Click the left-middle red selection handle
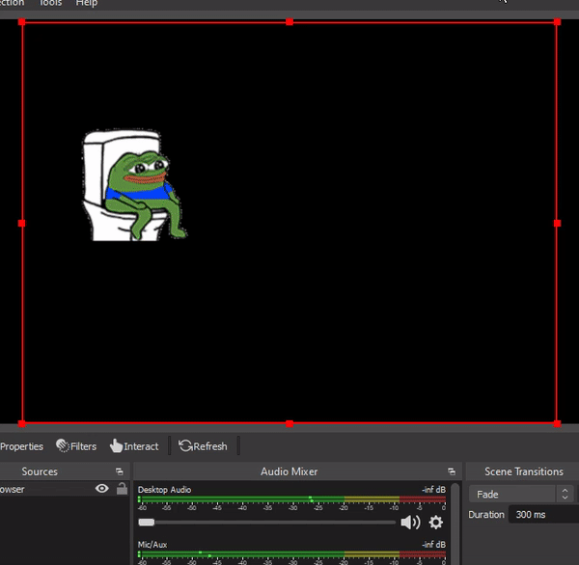 point(22,224)
